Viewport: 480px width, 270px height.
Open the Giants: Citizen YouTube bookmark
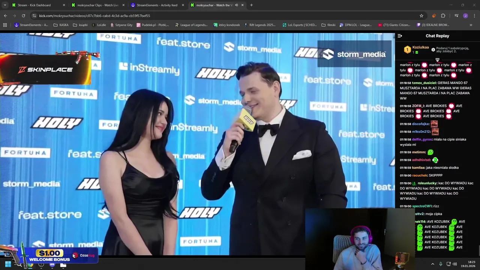tap(394, 25)
